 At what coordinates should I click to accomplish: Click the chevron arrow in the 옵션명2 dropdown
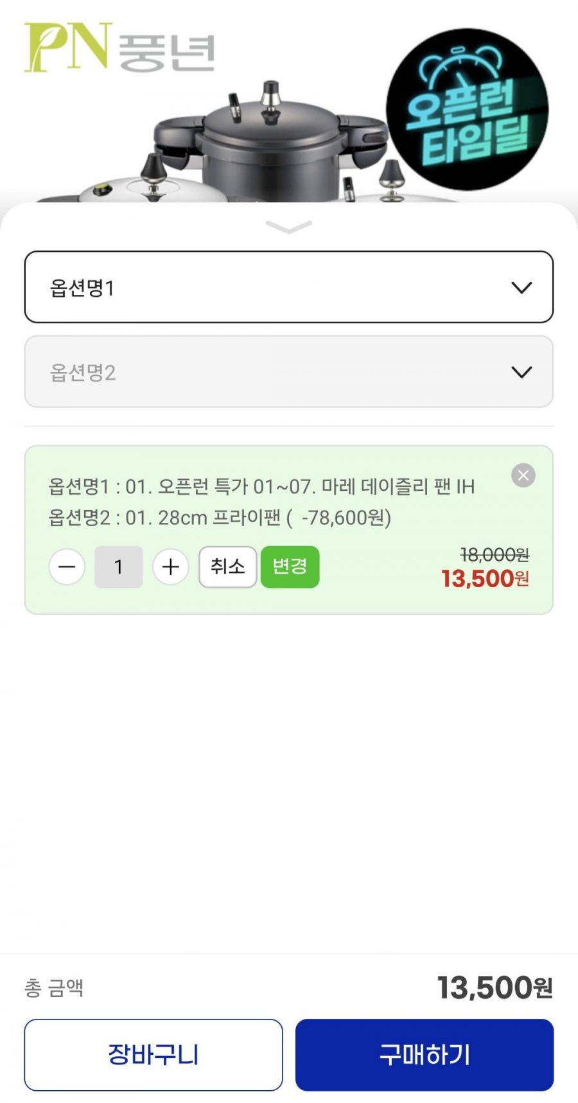coord(521,372)
